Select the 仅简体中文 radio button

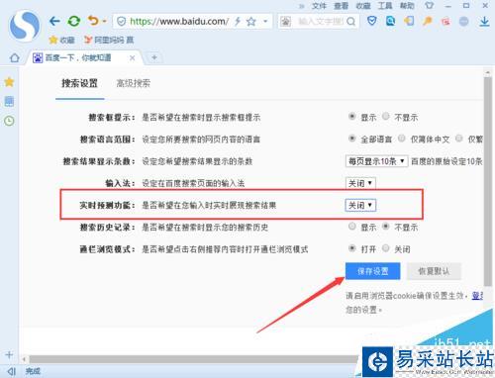[x=401, y=139]
